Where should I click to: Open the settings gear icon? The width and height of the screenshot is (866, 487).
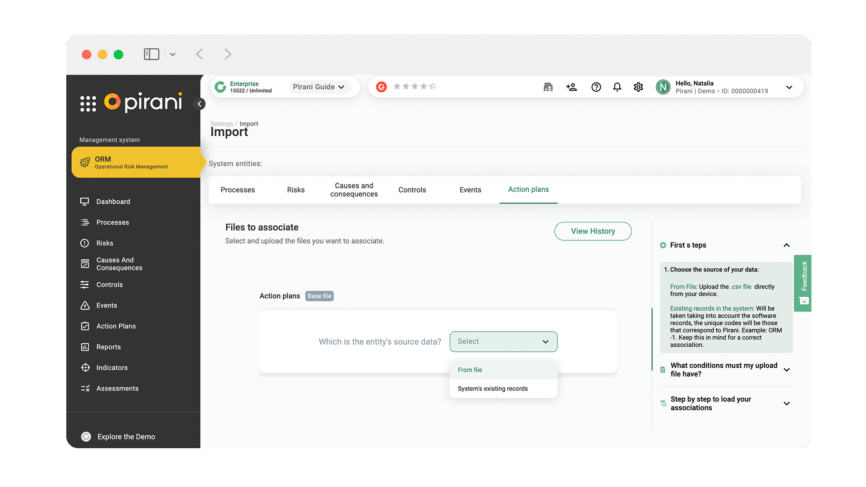click(638, 87)
